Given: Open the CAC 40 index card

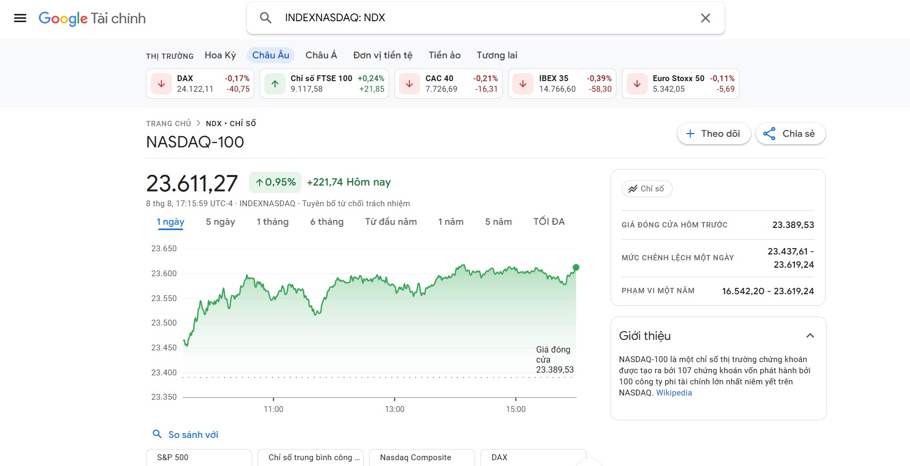Looking at the screenshot, I should (x=449, y=84).
